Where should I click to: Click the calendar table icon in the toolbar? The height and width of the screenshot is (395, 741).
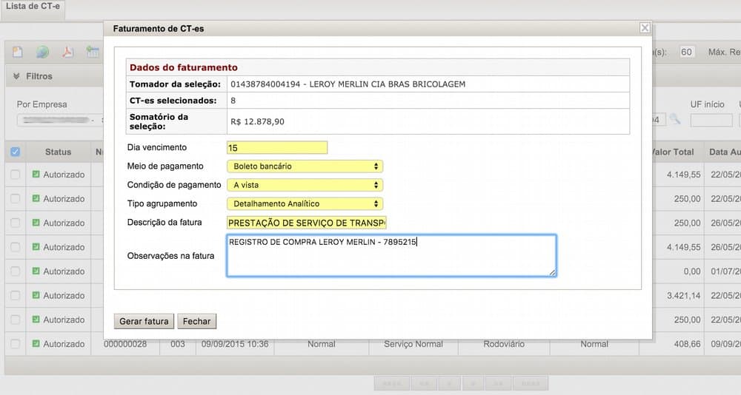(93, 52)
